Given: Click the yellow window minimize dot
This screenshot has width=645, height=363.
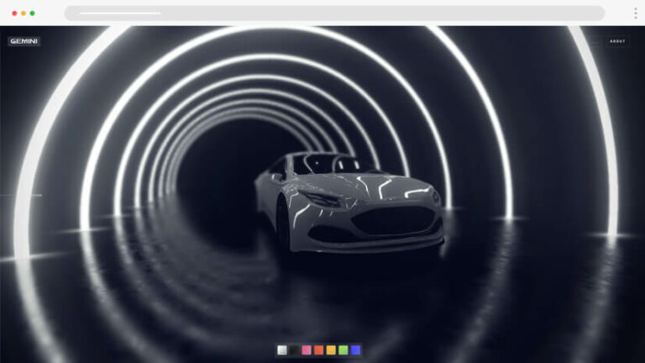Looking at the screenshot, I should coord(24,13).
